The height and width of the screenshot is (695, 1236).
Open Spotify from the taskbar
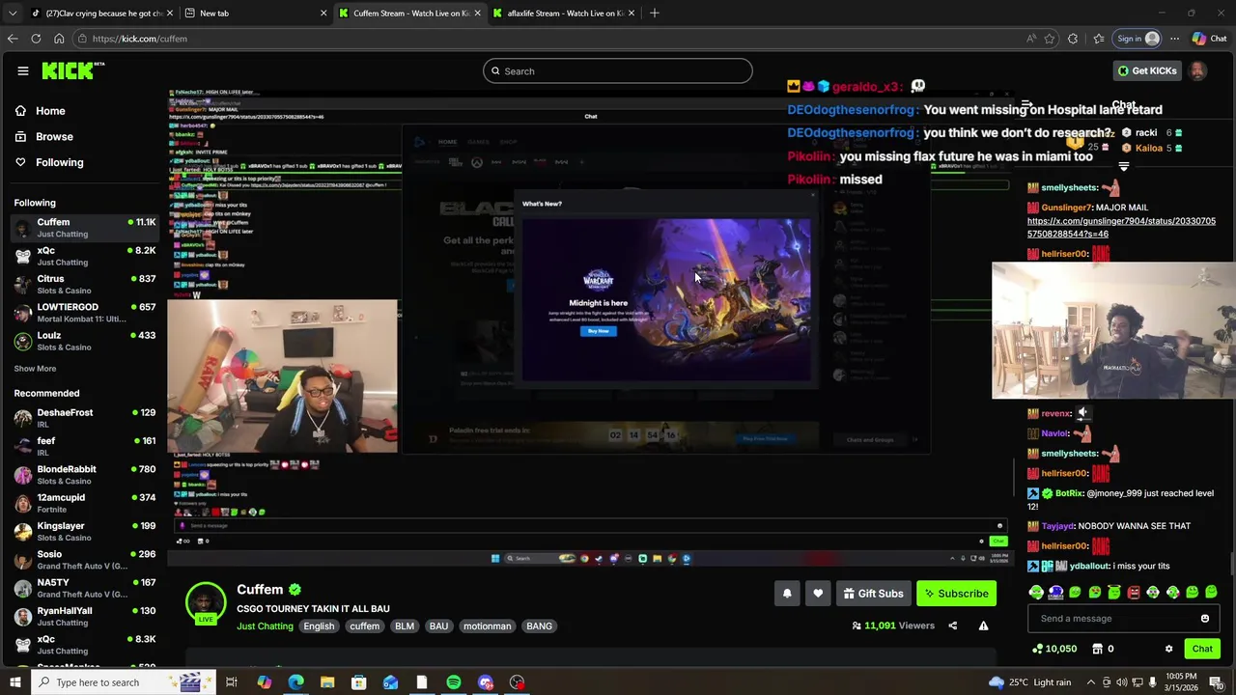click(x=454, y=682)
